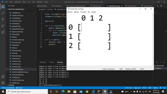The width and height of the screenshot is (167, 94).
Task: Open the Run and Debug view
Action: pyautogui.click(x=3, y=26)
